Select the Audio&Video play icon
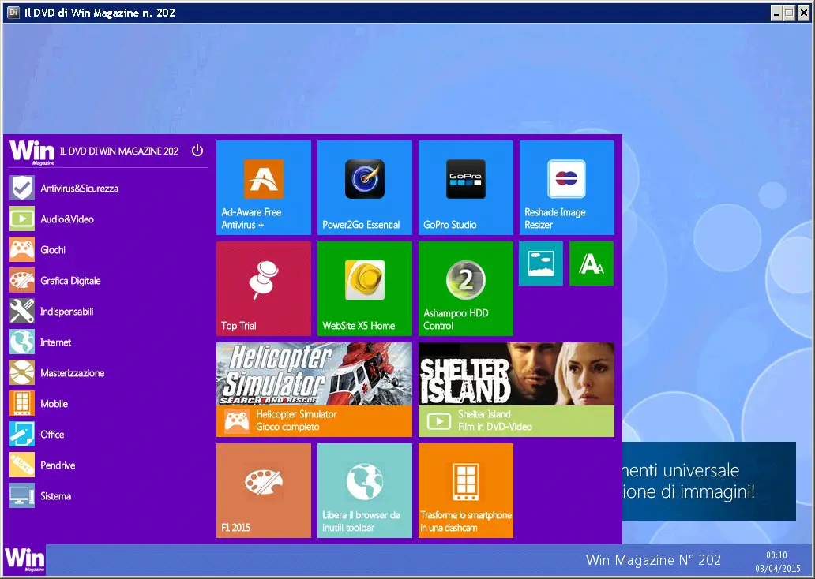The image size is (815, 579). pyautogui.click(x=22, y=219)
